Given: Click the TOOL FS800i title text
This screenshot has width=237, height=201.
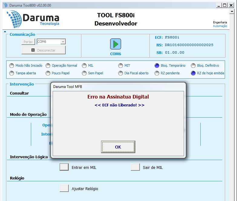Looking at the screenshot, I should [x=116, y=15].
